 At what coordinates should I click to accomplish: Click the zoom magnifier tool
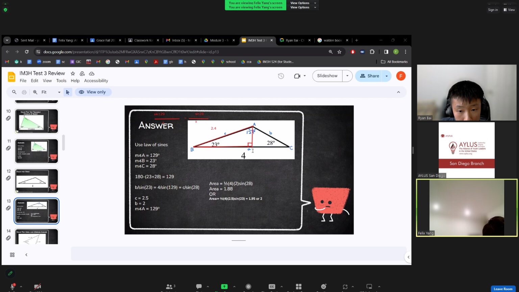pos(35,92)
